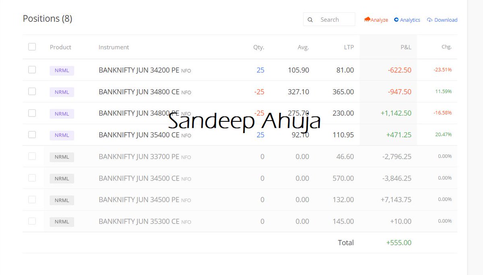Click the Instrument column header
Viewport: 483px width, 275px height.
[x=114, y=47]
